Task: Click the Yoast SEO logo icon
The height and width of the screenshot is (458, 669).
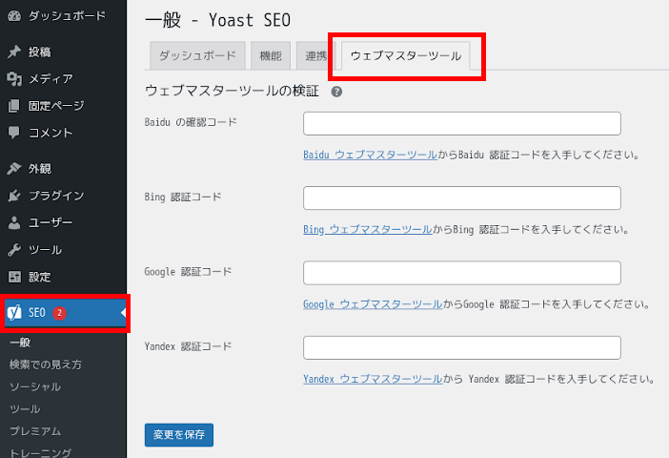Action: coord(14,313)
